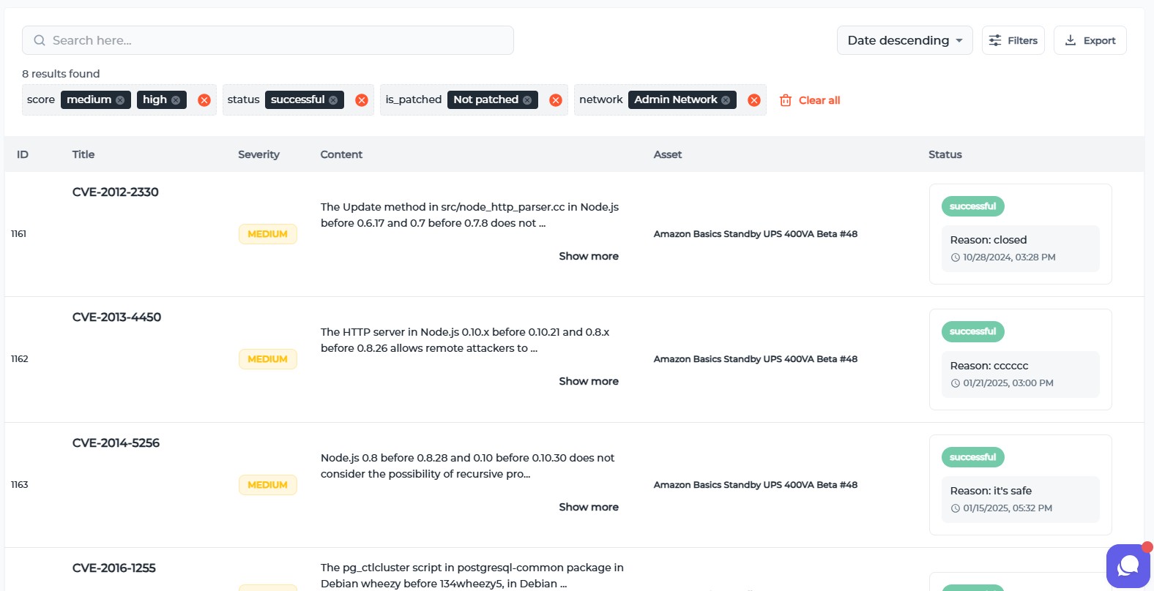
Task: Open the CVE-2016-1255 entry title
Action: tap(114, 568)
